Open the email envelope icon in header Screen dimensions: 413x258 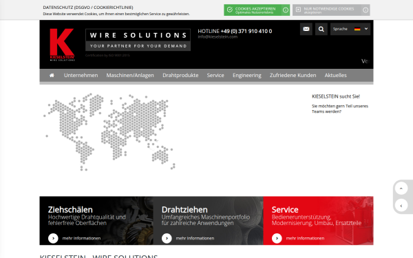[306, 29]
